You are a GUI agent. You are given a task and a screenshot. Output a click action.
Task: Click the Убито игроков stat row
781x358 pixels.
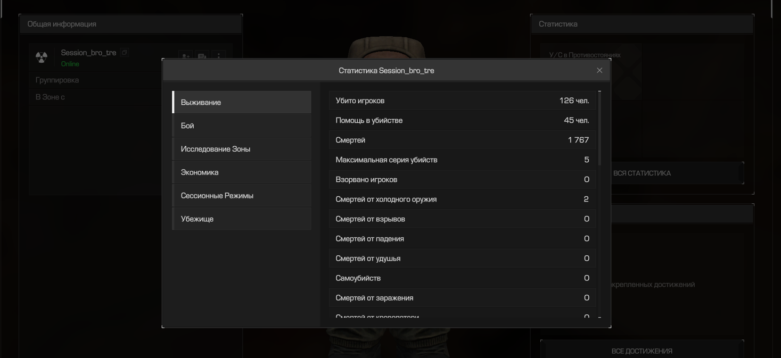pos(462,101)
